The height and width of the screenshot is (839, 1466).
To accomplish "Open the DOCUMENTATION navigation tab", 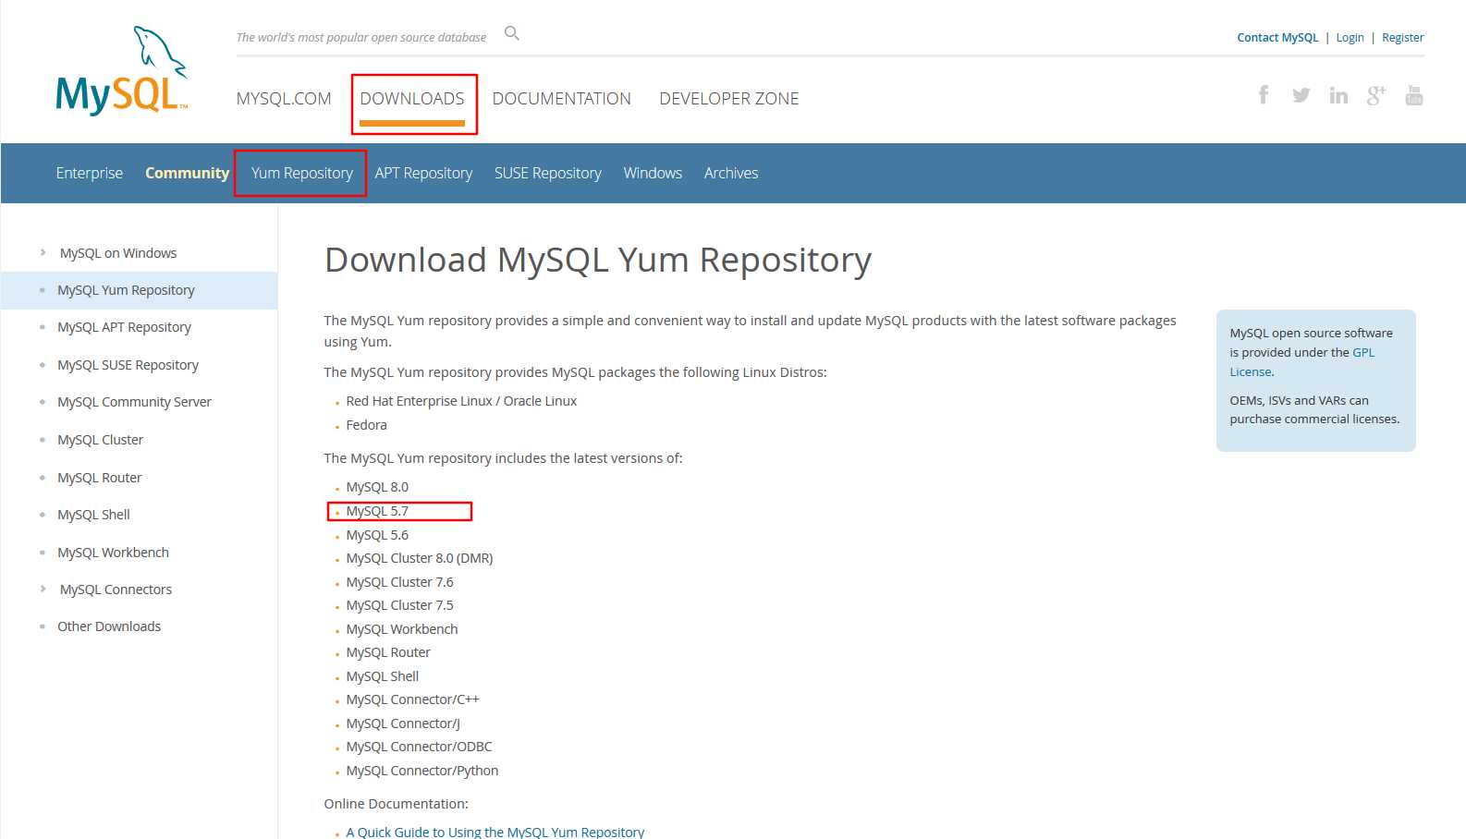I will [562, 99].
